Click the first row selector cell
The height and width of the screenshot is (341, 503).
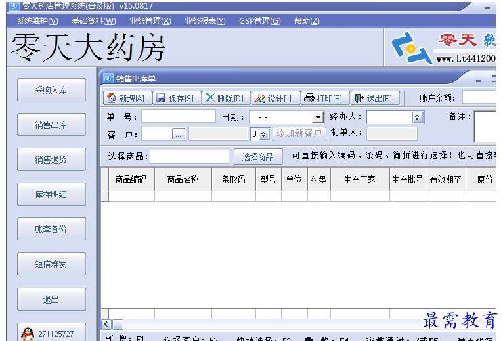(105, 196)
